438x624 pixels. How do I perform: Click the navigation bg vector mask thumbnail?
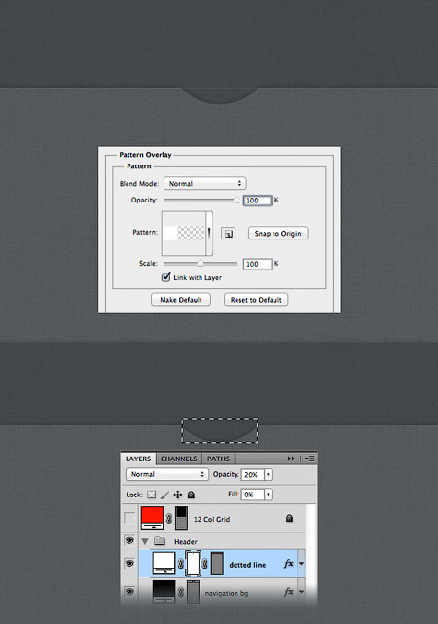193,592
